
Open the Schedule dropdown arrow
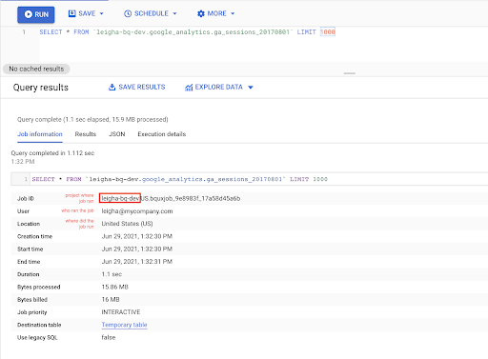click(x=174, y=13)
